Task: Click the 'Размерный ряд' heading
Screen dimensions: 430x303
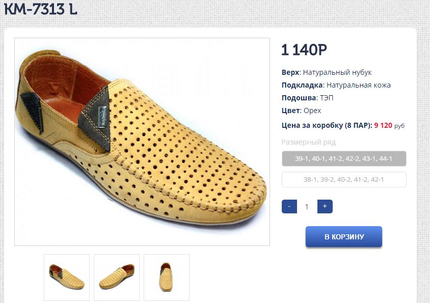Action: click(309, 143)
